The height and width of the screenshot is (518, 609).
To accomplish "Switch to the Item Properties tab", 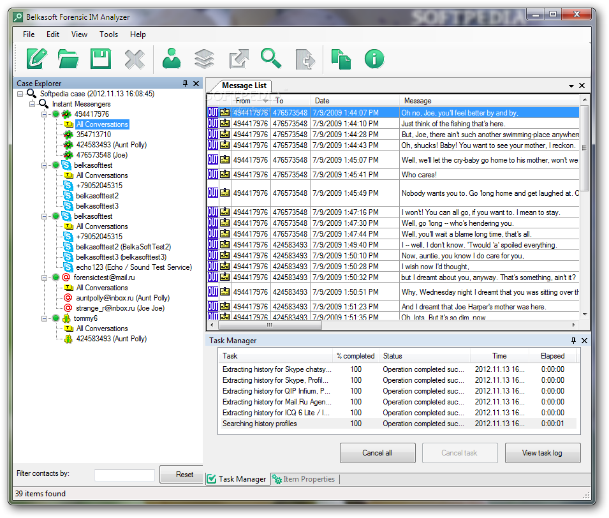I will point(305,479).
